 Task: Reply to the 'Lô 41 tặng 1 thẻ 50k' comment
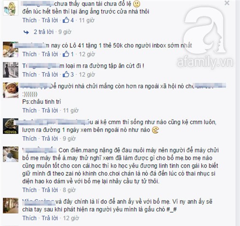coord(50,54)
